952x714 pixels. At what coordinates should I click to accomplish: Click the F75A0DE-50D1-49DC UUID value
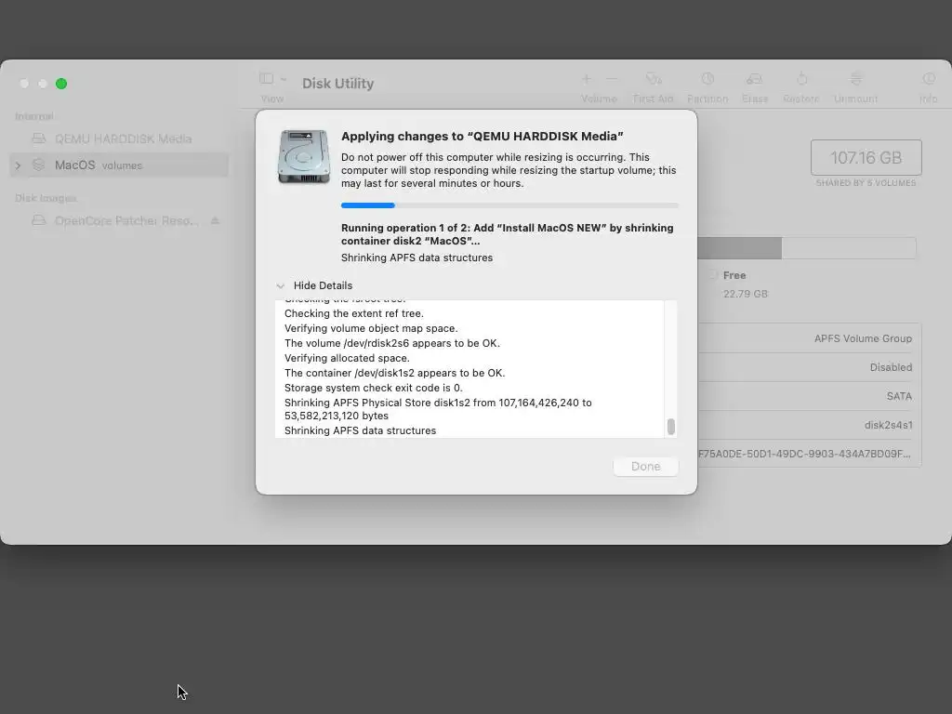(804, 454)
